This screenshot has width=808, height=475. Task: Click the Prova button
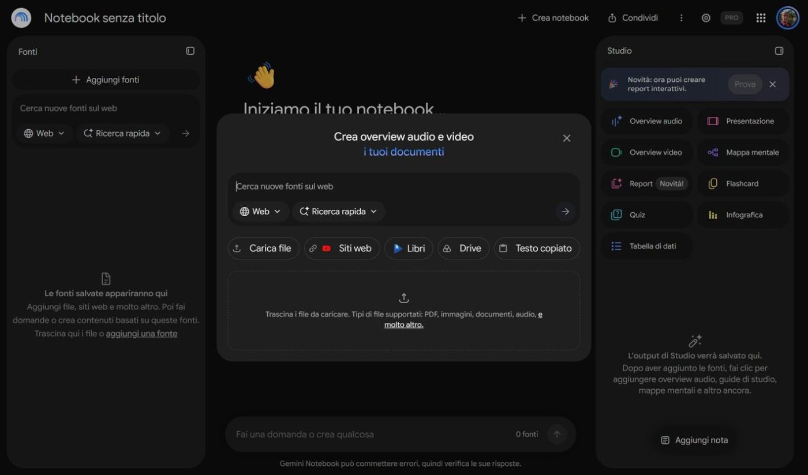point(745,84)
